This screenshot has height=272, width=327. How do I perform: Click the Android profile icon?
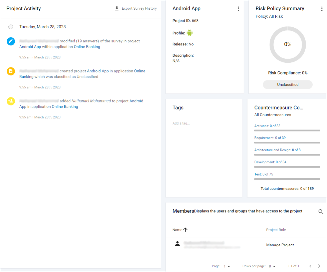point(190,33)
